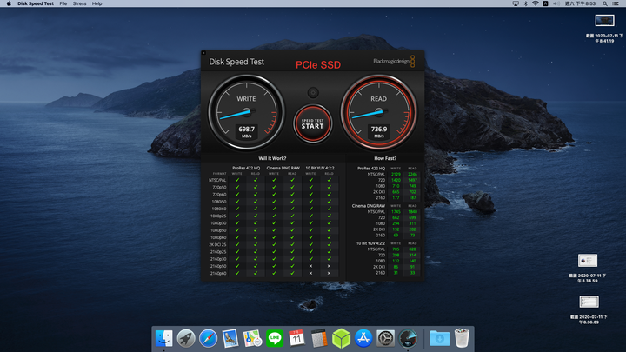Open the input source (A) menu
The image size is (626, 352).
pyautogui.click(x=545, y=3)
